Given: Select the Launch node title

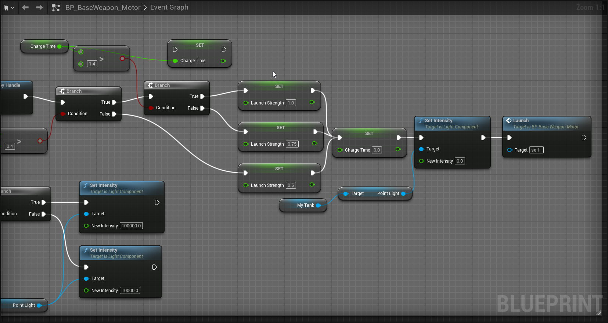Looking at the screenshot, I should point(521,121).
